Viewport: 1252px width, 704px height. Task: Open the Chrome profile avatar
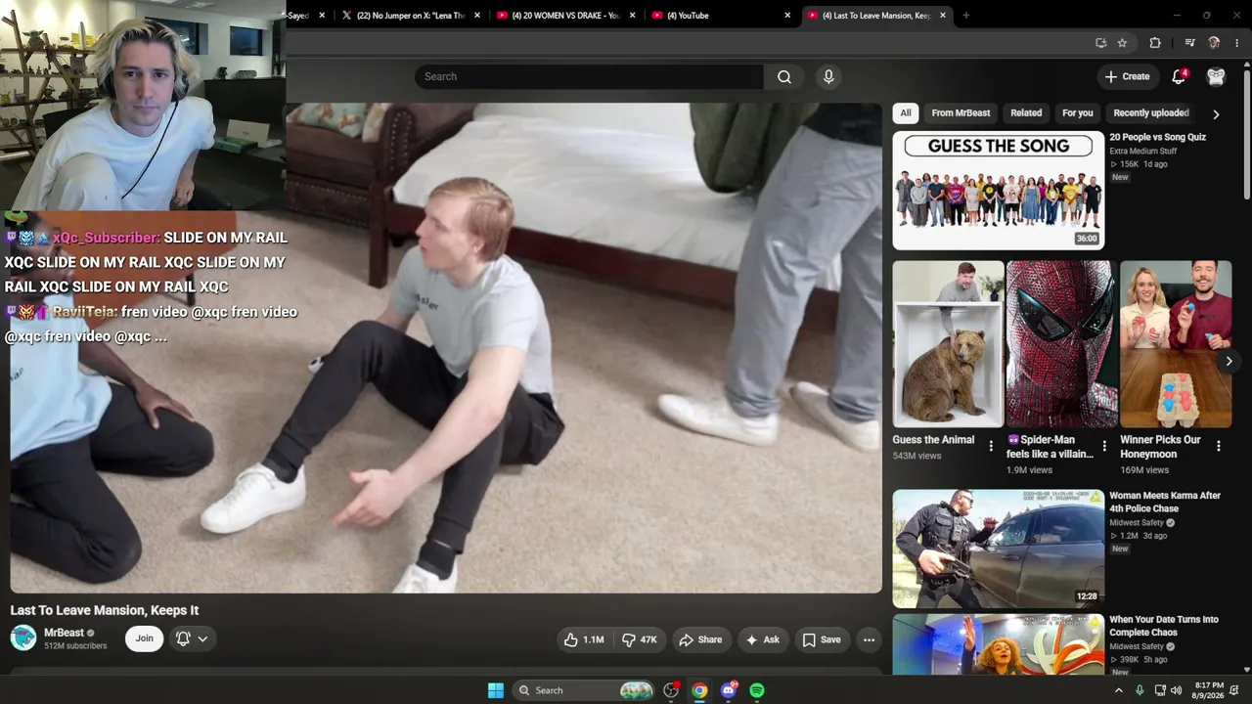coord(1214,43)
